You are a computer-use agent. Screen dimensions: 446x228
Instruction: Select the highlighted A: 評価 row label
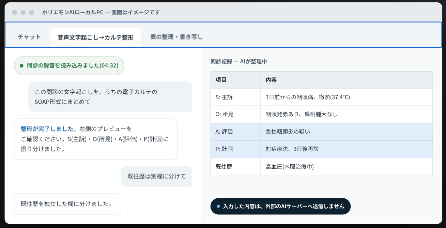235,132
